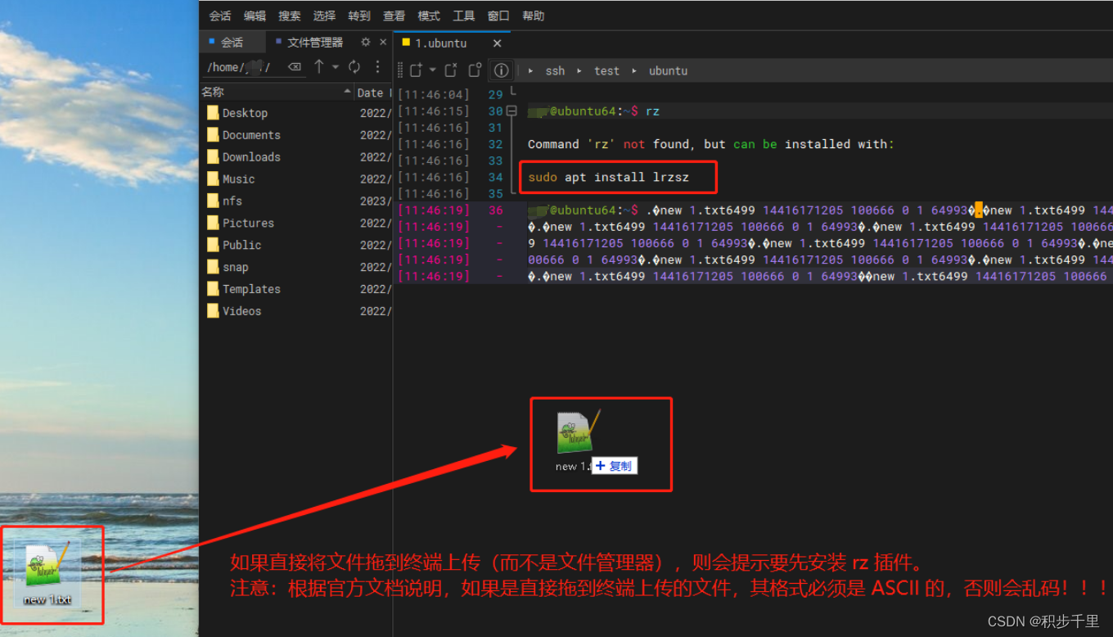Viewport: 1113px width, 637px height.
Task: Open the 会话 menu
Action: pos(219,16)
